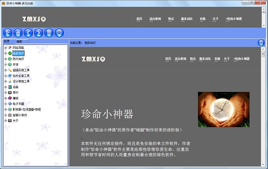Viewport: 268px width, 169px height.
Task: Expand the 网址导航 tree node
Action: coord(5,48)
